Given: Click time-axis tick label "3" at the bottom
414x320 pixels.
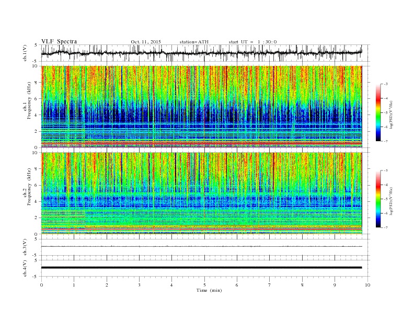Looking at the screenshot, I should (139, 285).
